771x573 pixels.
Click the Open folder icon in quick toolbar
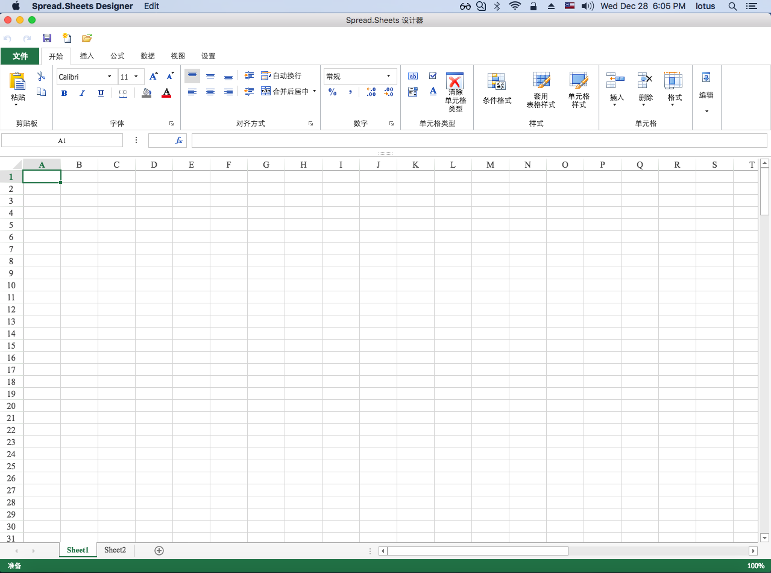87,38
